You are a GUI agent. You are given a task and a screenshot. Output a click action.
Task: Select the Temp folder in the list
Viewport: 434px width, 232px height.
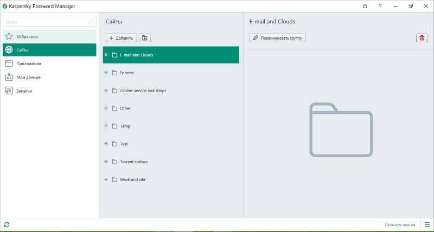point(125,126)
